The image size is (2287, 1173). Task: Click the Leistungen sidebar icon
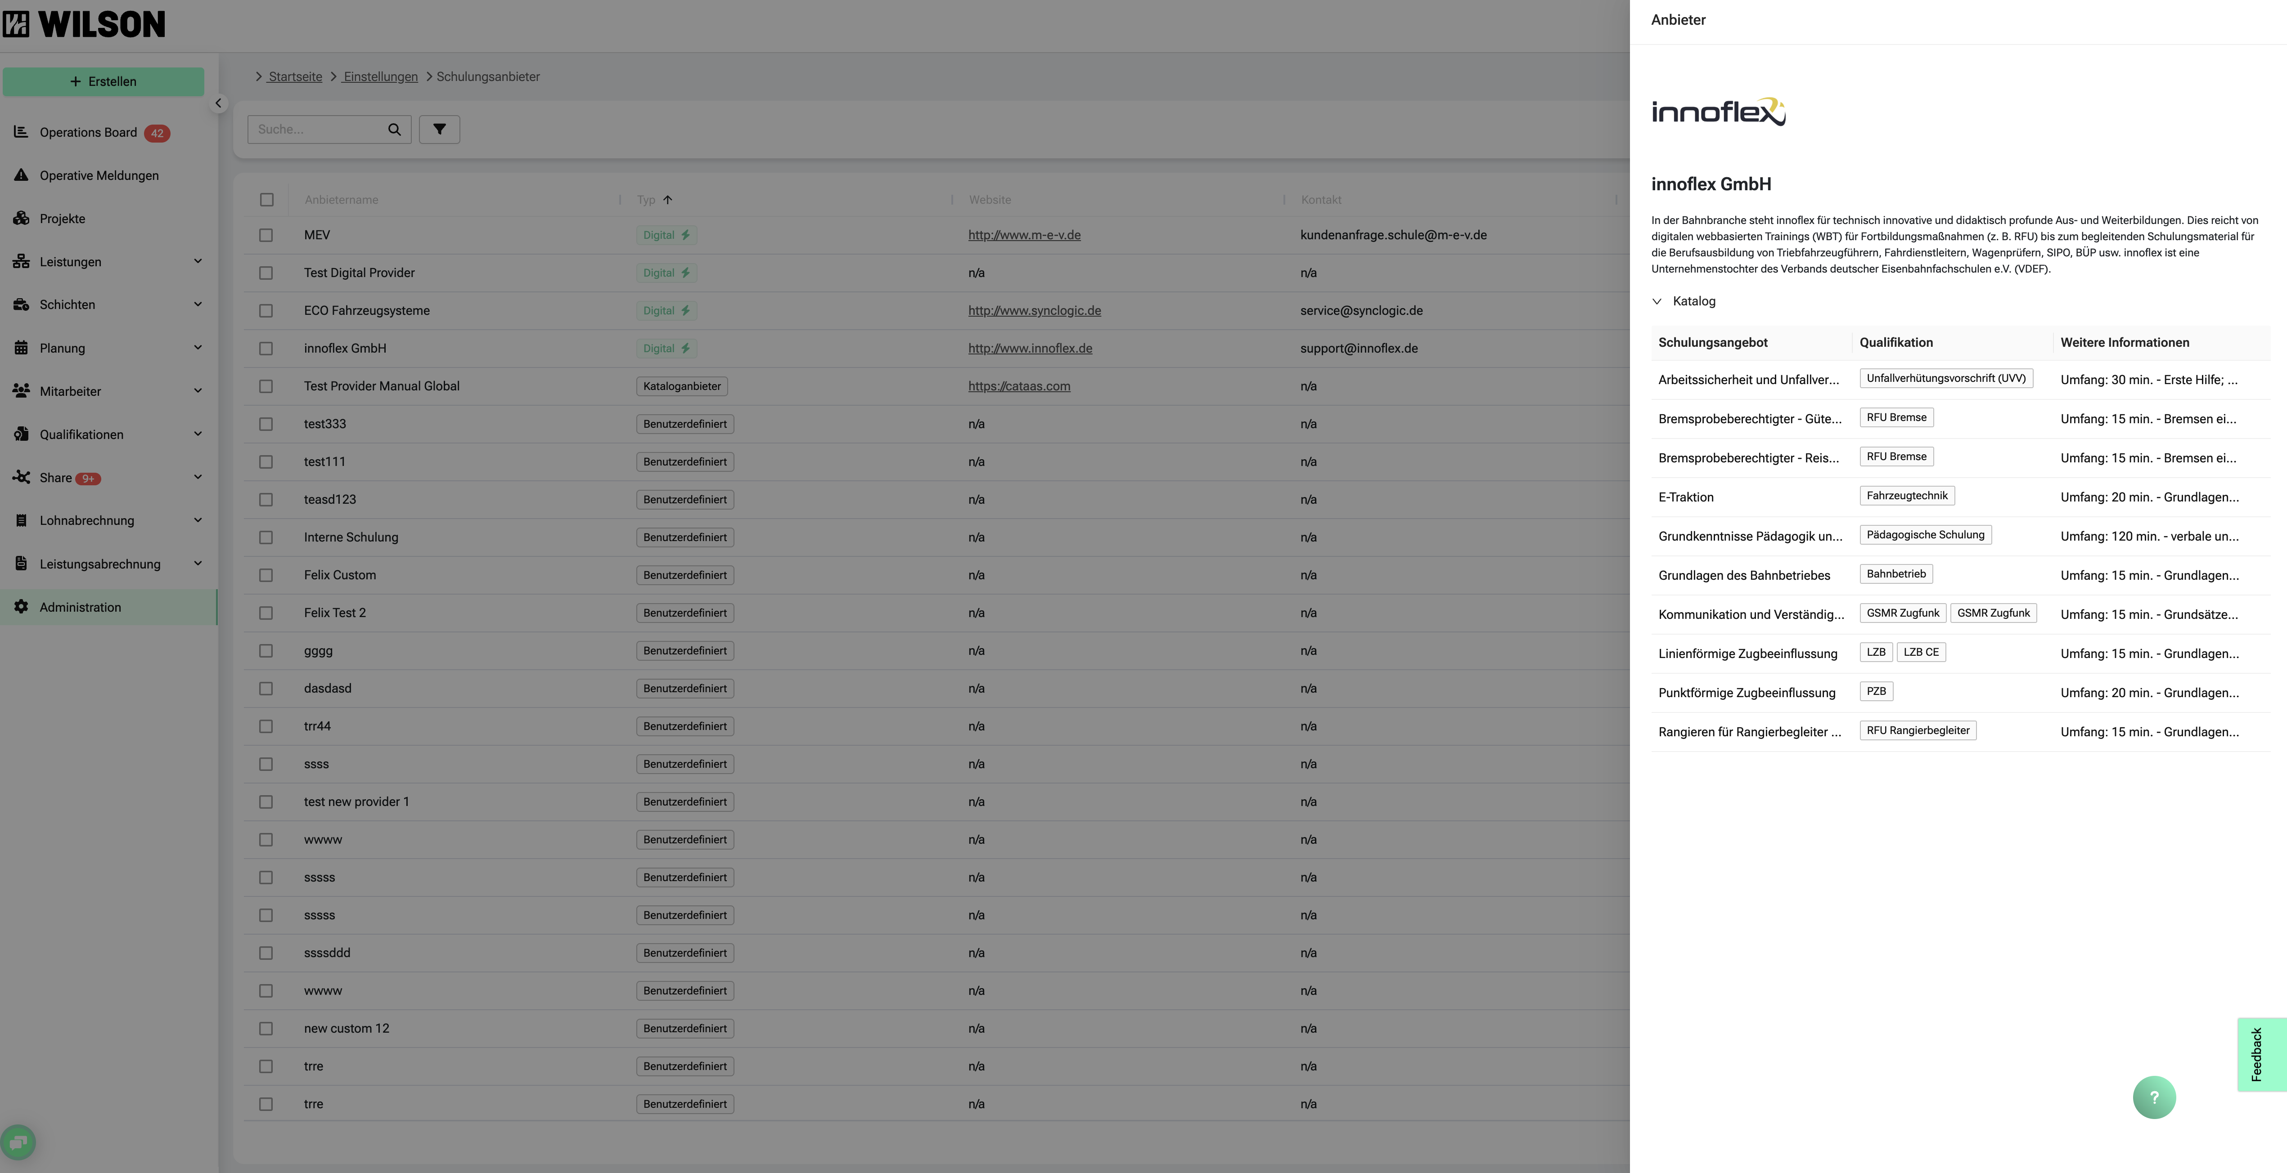pyautogui.click(x=20, y=261)
